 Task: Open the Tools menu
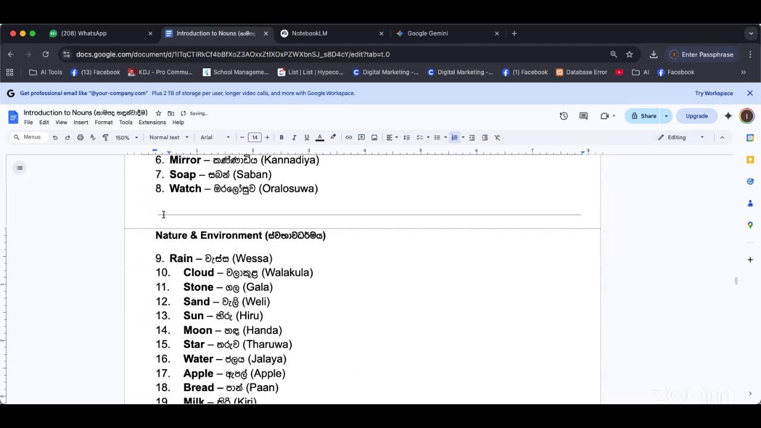coord(125,122)
